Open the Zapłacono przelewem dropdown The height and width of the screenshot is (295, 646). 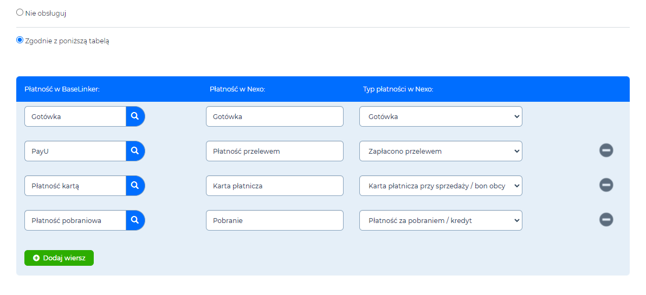click(441, 151)
